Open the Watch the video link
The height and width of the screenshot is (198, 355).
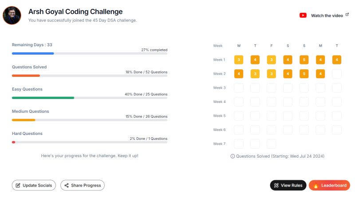(327, 16)
